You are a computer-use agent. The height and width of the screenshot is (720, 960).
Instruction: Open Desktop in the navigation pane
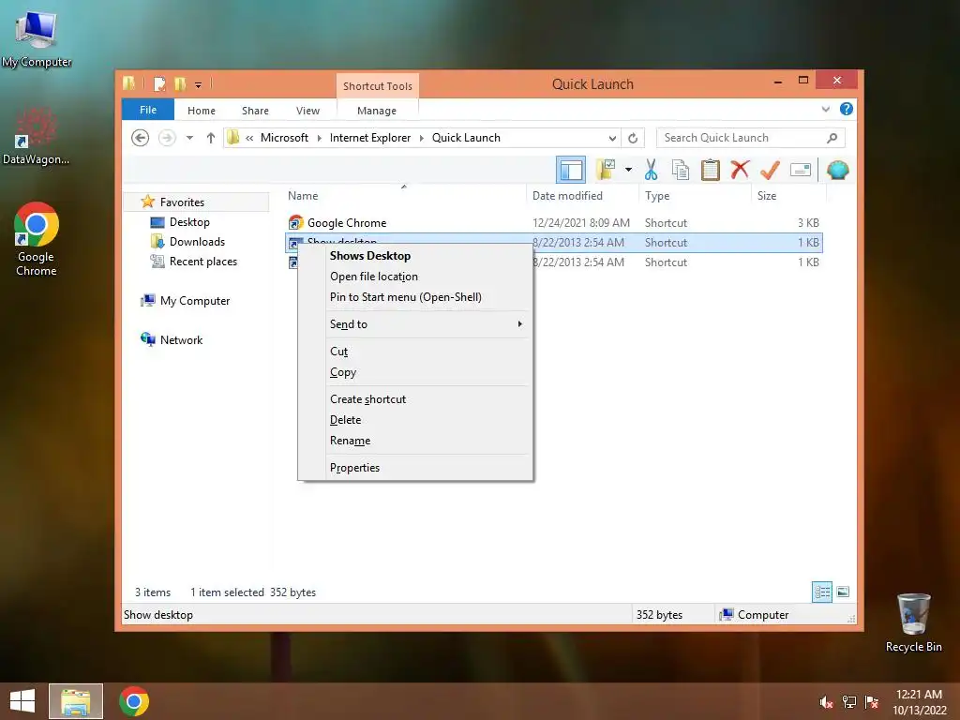pyautogui.click(x=189, y=222)
